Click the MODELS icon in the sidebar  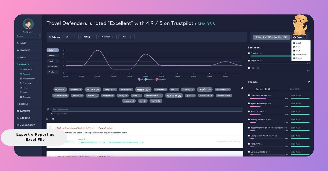[x=18, y=104]
